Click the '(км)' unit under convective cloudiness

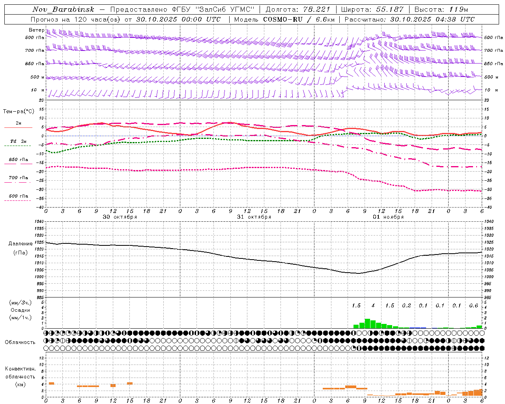(x=20, y=384)
